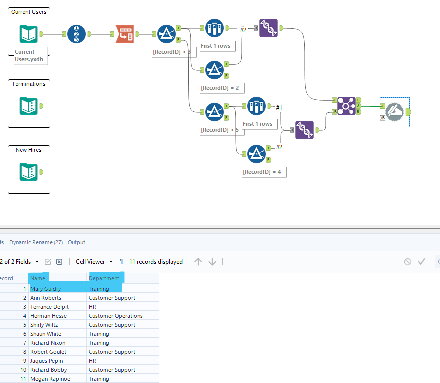The image size is (440, 383).
Task: Click the deselect-all fields icon in results toolbar
Action: pos(59,261)
